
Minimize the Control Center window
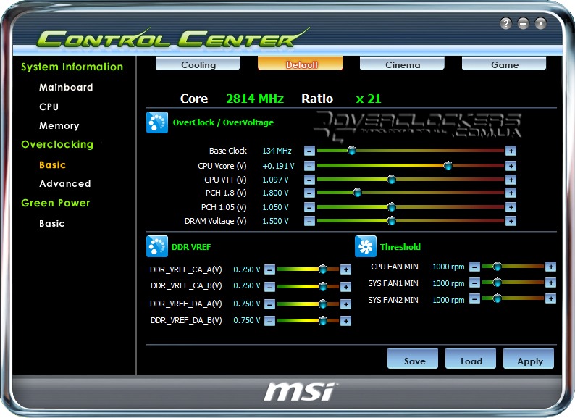click(x=524, y=23)
